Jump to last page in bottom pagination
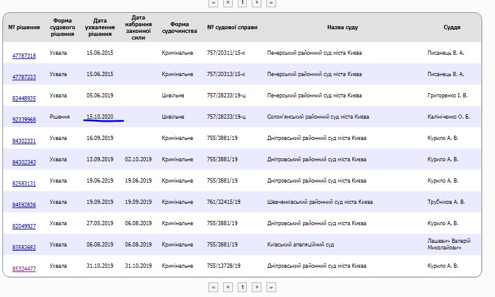Image resolution: width=495 pixels, height=297 pixels. (x=271, y=287)
